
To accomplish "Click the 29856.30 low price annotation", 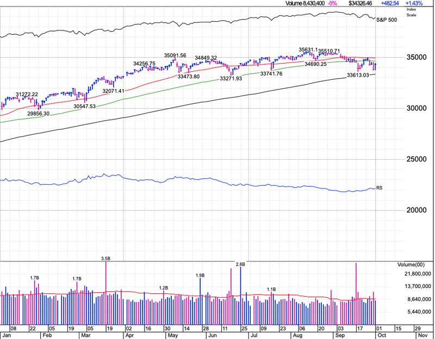I will (38, 114).
